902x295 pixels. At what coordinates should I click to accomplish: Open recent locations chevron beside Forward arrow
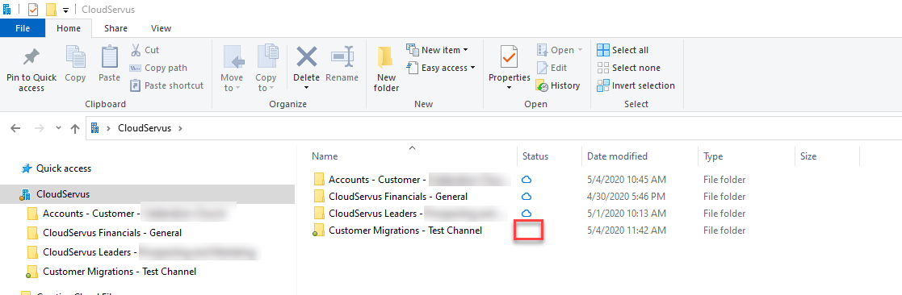tap(58, 129)
